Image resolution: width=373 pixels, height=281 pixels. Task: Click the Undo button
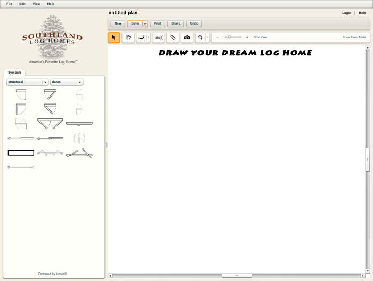click(194, 23)
